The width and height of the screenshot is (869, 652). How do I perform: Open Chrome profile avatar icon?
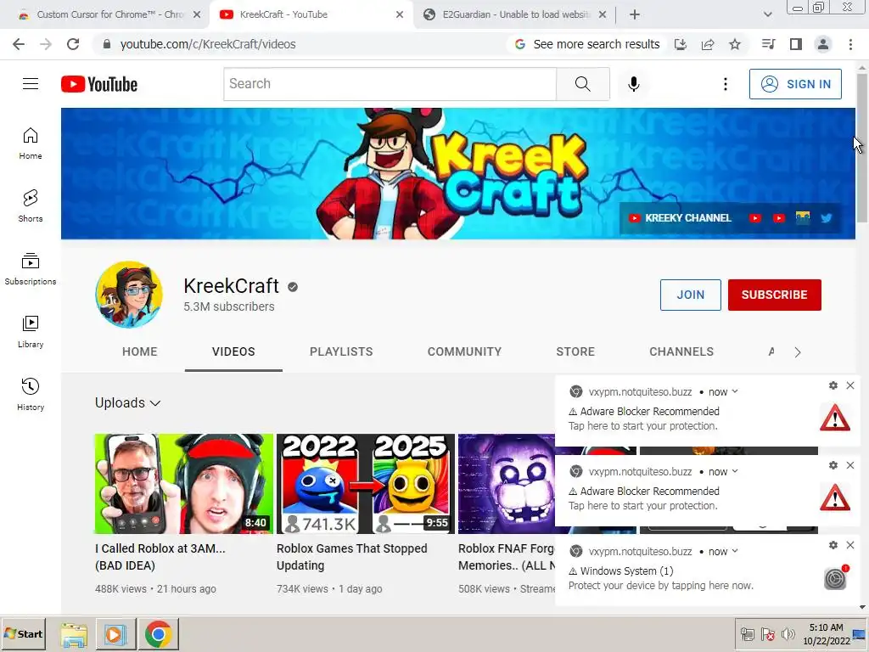[823, 44]
